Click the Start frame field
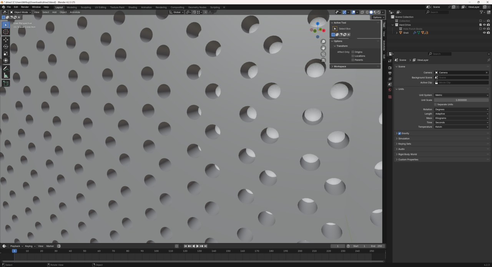 click(359, 246)
